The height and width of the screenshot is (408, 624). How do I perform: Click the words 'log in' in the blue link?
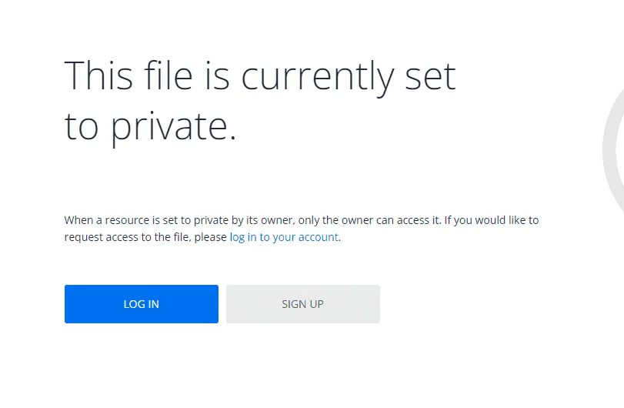pyautogui.click(x=243, y=237)
